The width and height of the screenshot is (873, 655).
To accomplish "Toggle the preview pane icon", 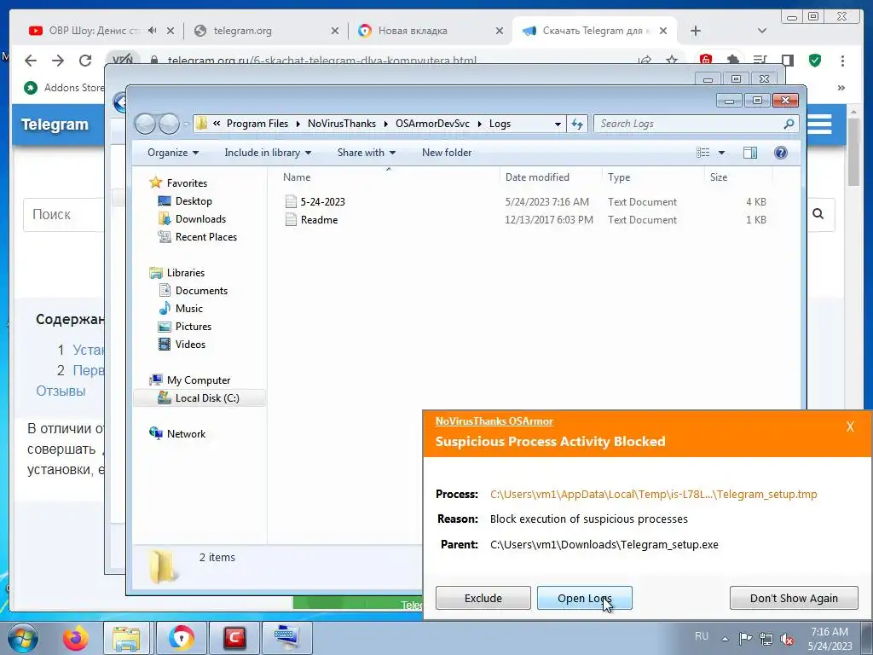I will [x=750, y=153].
